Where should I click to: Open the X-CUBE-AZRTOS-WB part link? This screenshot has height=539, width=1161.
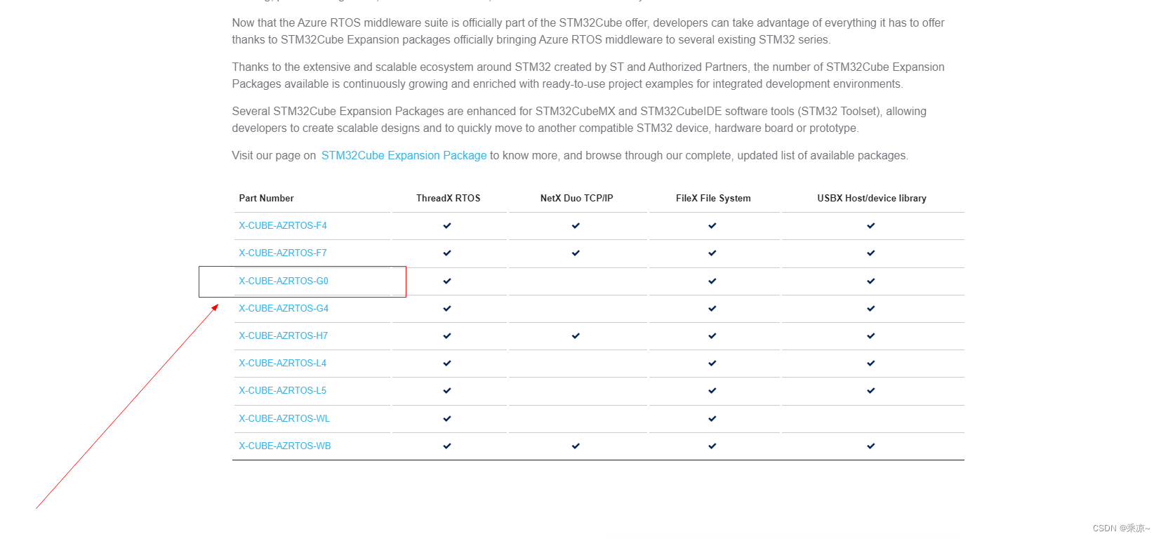point(285,446)
